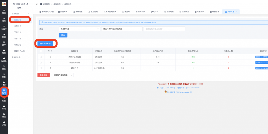Viewport: 268px width, 134px height.
Task: Open the 小程序 mini-program sidebar icon
Action: pos(4,83)
